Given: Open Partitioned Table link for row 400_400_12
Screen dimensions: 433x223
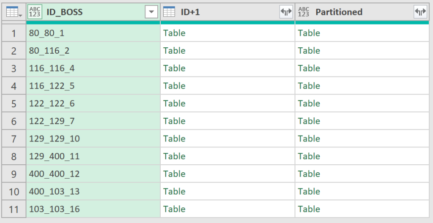Looking at the screenshot, I should click(309, 174).
